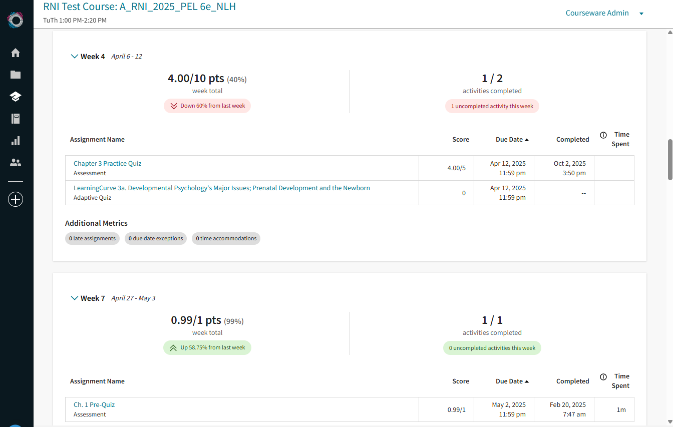Click the 0 due date exceptions chip
673x427 pixels.
[x=156, y=238]
